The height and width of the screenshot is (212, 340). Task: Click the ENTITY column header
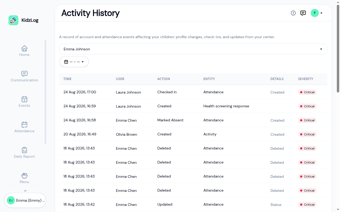coord(209,79)
